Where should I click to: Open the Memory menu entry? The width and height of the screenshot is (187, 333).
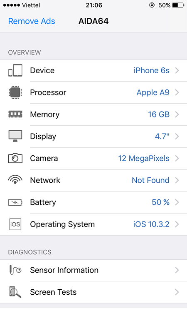(x=93, y=114)
